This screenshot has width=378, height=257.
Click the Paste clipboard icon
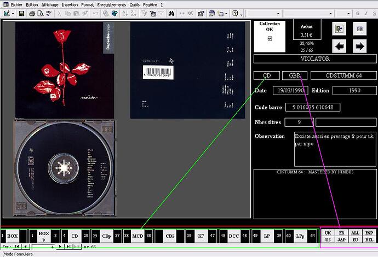76,14
